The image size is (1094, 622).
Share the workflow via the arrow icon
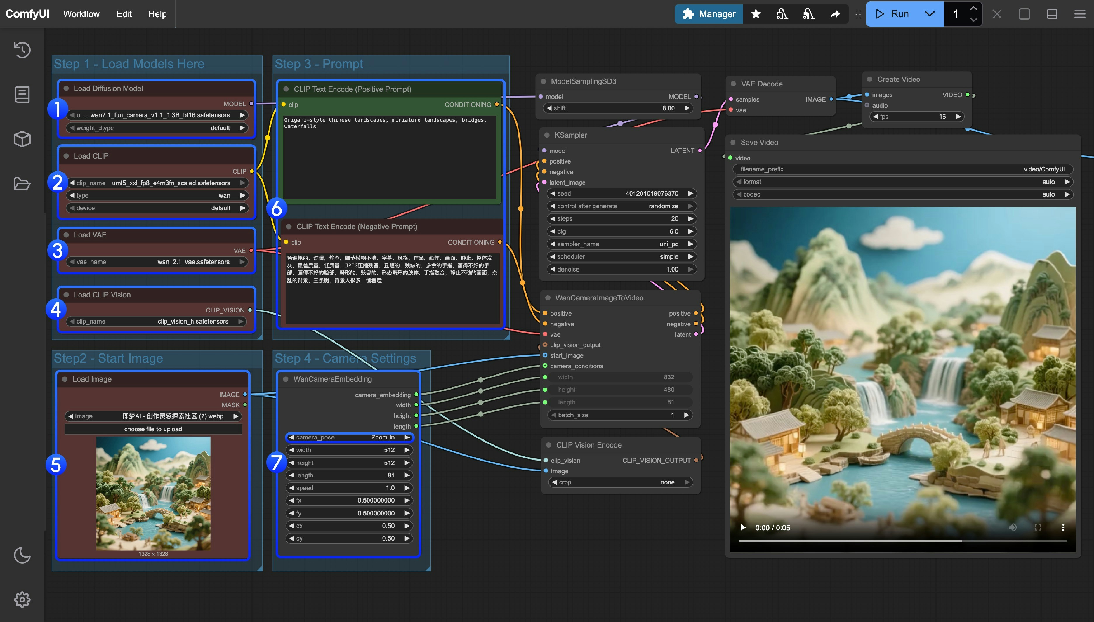[x=835, y=14]
